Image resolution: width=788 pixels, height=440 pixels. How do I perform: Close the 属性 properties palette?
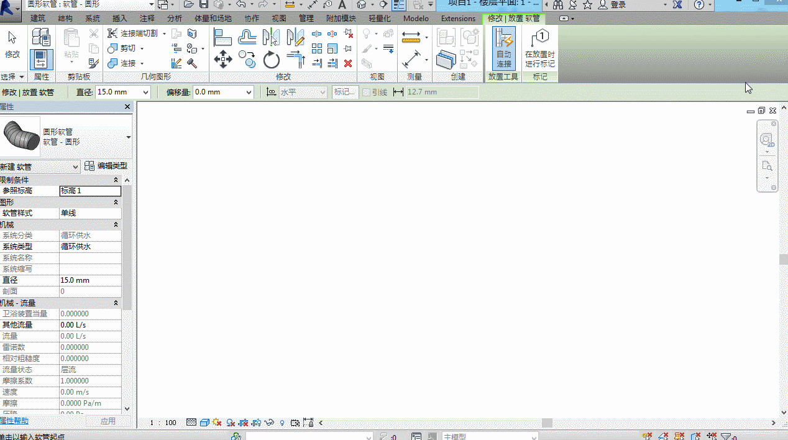[127, 107]
